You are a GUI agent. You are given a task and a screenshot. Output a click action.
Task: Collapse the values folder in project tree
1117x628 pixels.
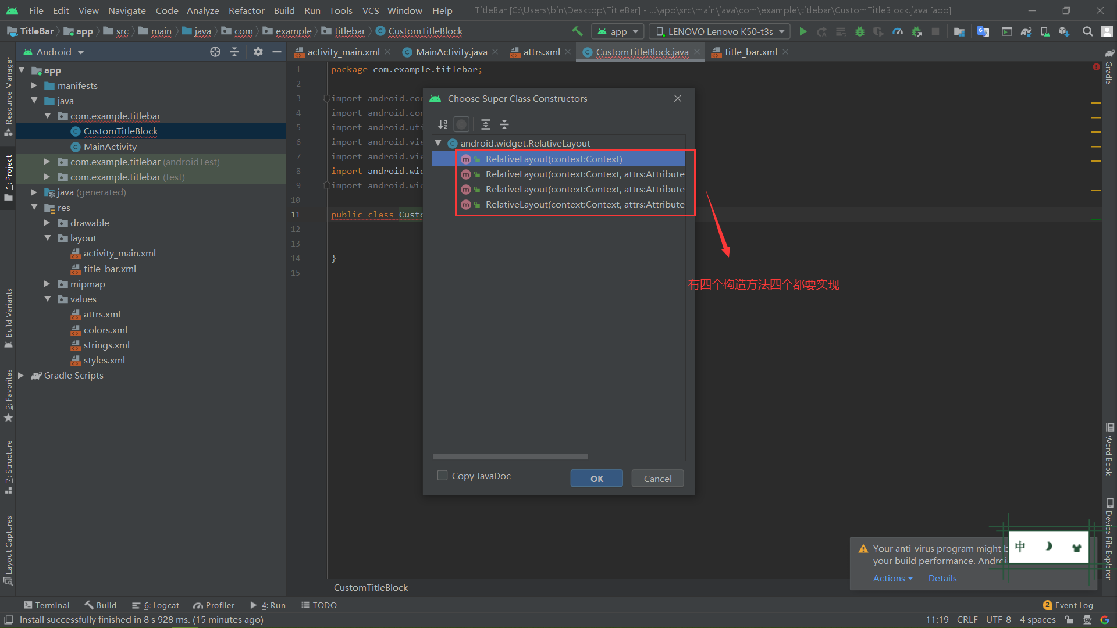[x=48, y=299]
